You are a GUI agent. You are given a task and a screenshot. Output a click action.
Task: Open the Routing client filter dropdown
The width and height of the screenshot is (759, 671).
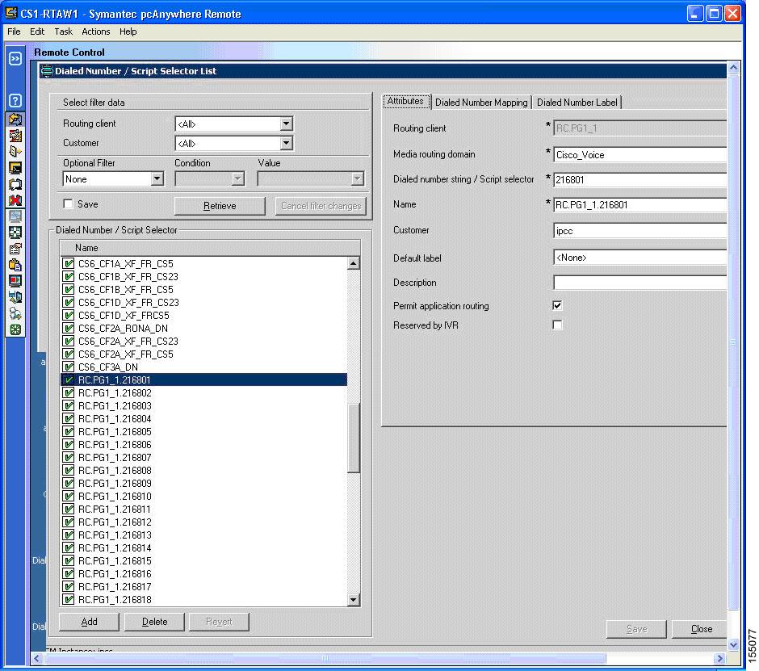pos(286,124)
